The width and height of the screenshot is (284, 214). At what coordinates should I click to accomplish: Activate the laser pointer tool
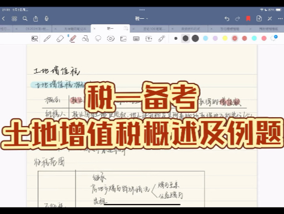pyautogui.click(x=162, y=39)
